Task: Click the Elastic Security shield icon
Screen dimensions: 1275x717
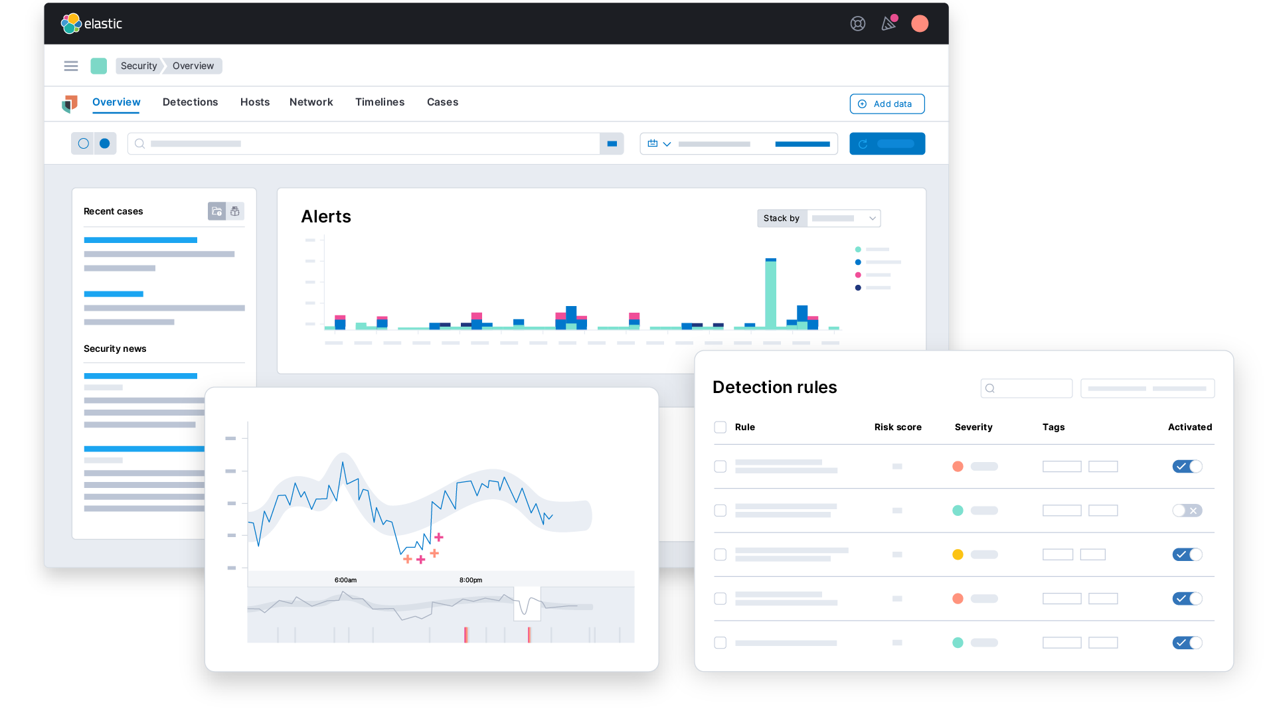Action: [70, 102]
